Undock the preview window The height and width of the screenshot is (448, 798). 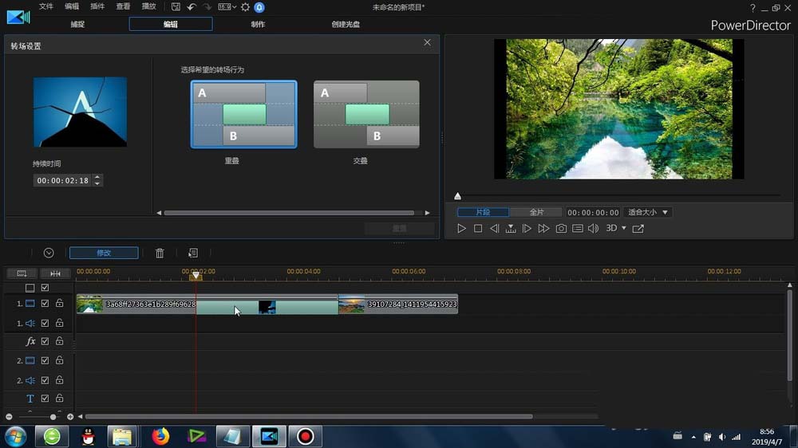click(638, 228)
